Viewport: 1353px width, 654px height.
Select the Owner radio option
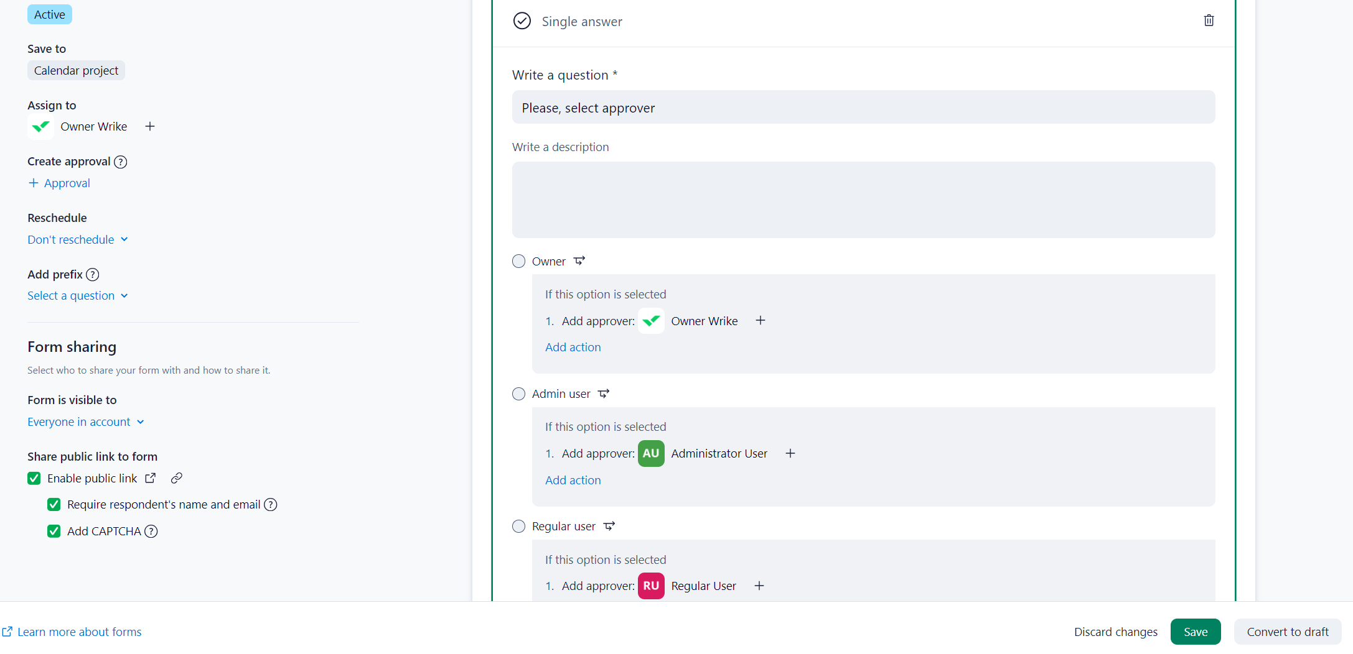(518, 261)
